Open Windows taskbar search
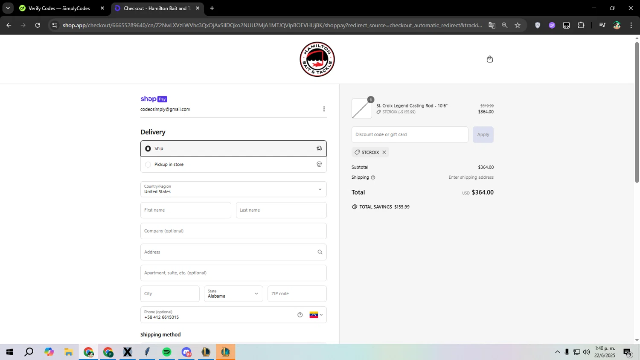640x360 pixels. click(29, 352)
